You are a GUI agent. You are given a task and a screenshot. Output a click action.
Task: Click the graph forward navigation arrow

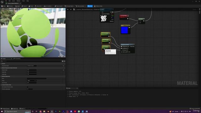coord(71,9)
